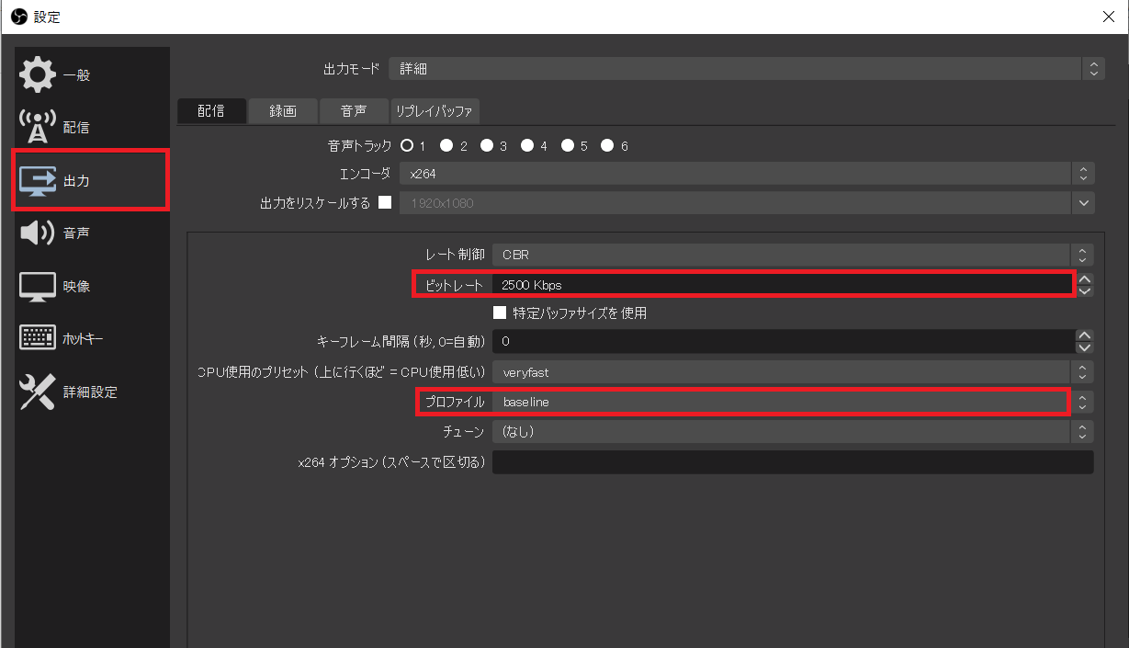1129x648 pixels.
Task: Click the OBS logo in title bar
Action: coord(17,17)
